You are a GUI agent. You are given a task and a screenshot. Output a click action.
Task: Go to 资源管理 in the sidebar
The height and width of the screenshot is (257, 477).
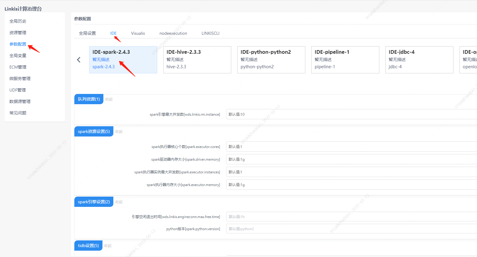18,33
